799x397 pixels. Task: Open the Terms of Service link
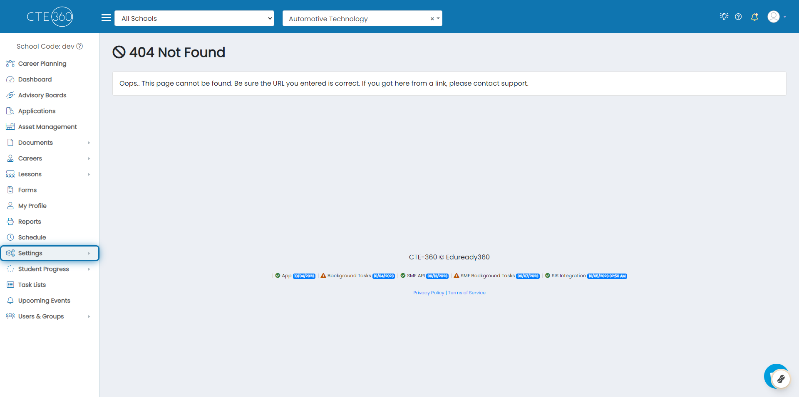[x=466, y=293]
